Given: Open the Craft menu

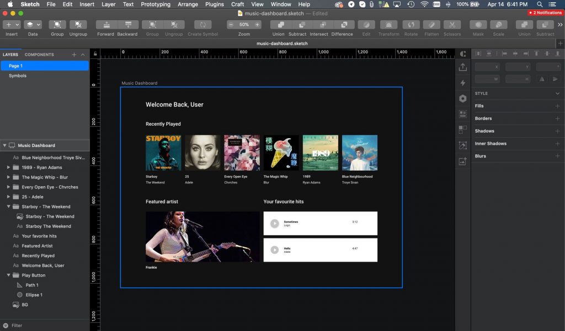Looking at the screenshot, I should click(237, 4).
